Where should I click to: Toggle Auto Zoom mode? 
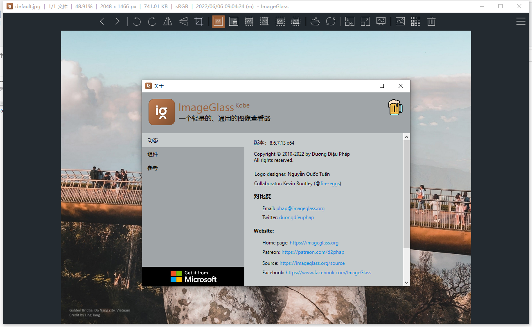point(218,21)
